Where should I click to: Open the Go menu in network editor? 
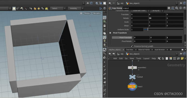coord(126,58)
